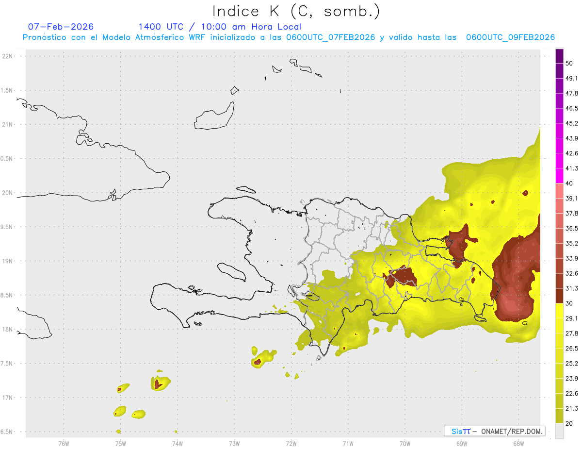This screenshot has height=450, width=582.
Task: Click longitude axis label "72W"
Action: (291, 443)
